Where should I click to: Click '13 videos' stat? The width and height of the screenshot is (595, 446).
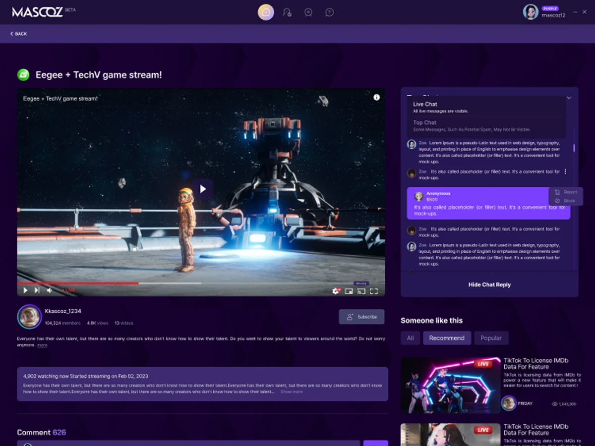124,323
